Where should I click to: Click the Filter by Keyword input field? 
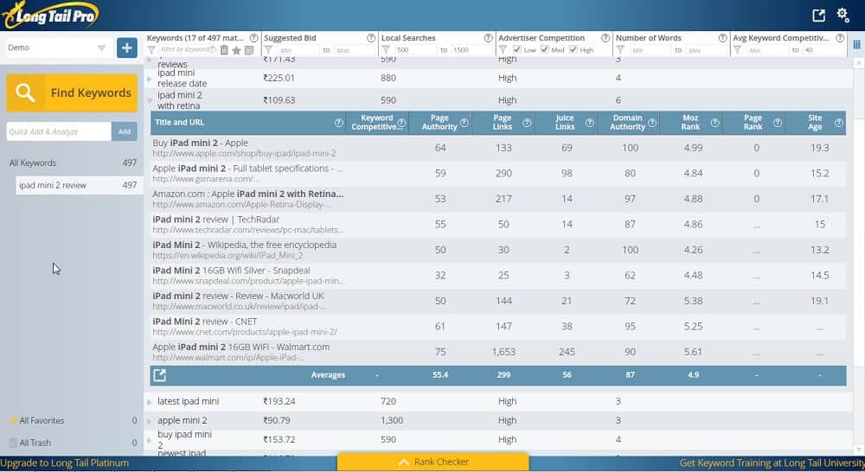tap(188, 50)
